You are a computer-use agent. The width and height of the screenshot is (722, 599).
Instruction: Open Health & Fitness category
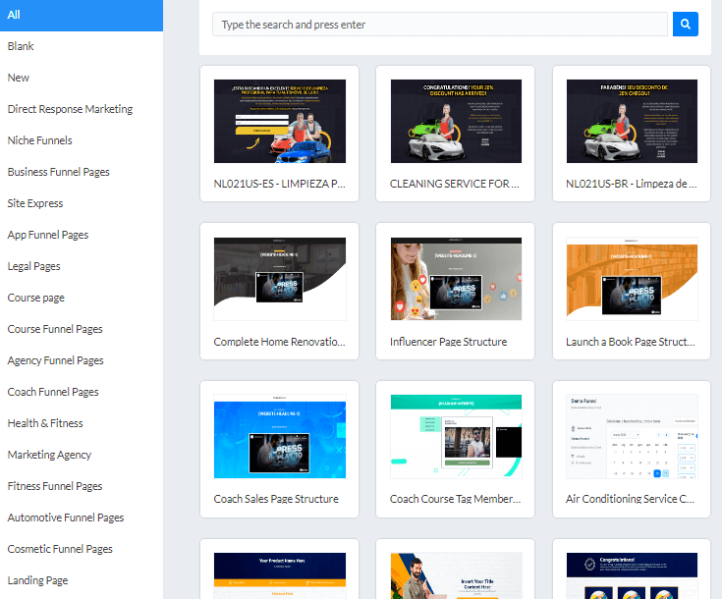coord(45,423)
